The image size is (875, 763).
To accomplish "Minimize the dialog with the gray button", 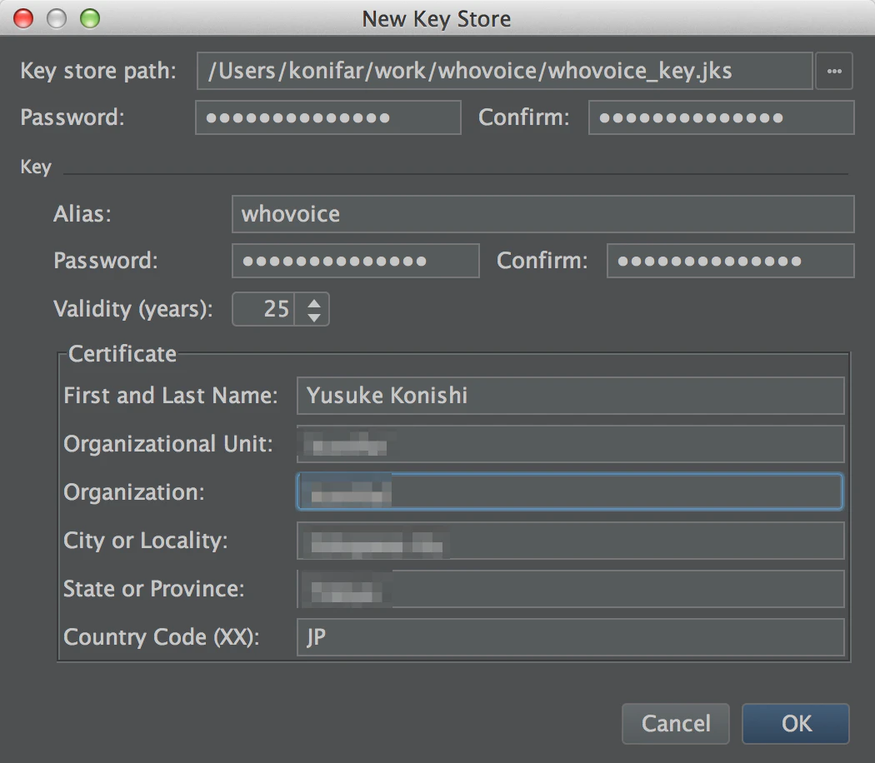I will 57,18.
